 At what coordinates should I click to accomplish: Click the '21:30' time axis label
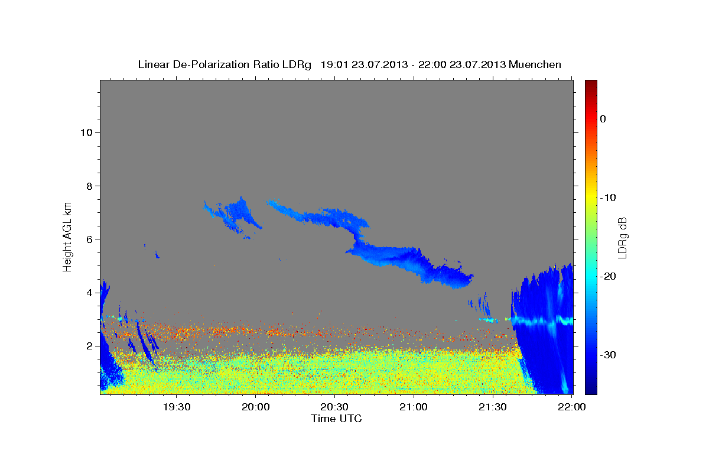coord(493,407)
